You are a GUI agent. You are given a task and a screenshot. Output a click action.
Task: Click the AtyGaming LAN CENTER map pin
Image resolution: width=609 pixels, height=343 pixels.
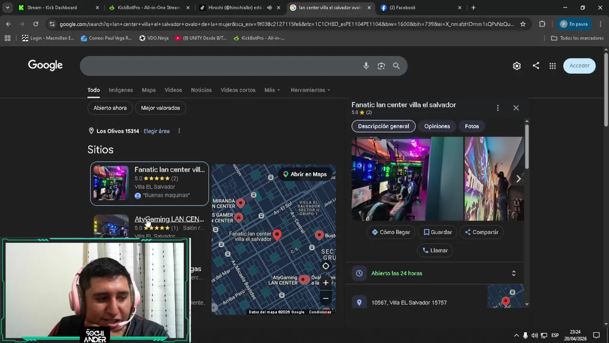pos(304,280)
